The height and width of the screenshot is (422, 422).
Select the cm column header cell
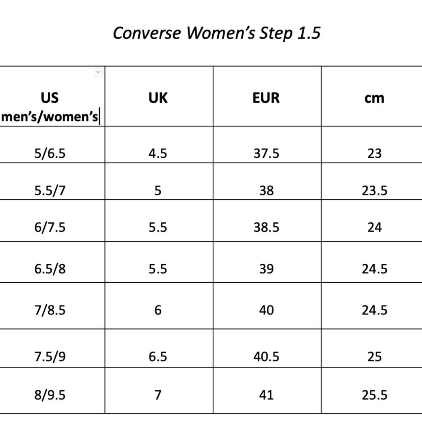pyautogui.click(x=374, y=98)
